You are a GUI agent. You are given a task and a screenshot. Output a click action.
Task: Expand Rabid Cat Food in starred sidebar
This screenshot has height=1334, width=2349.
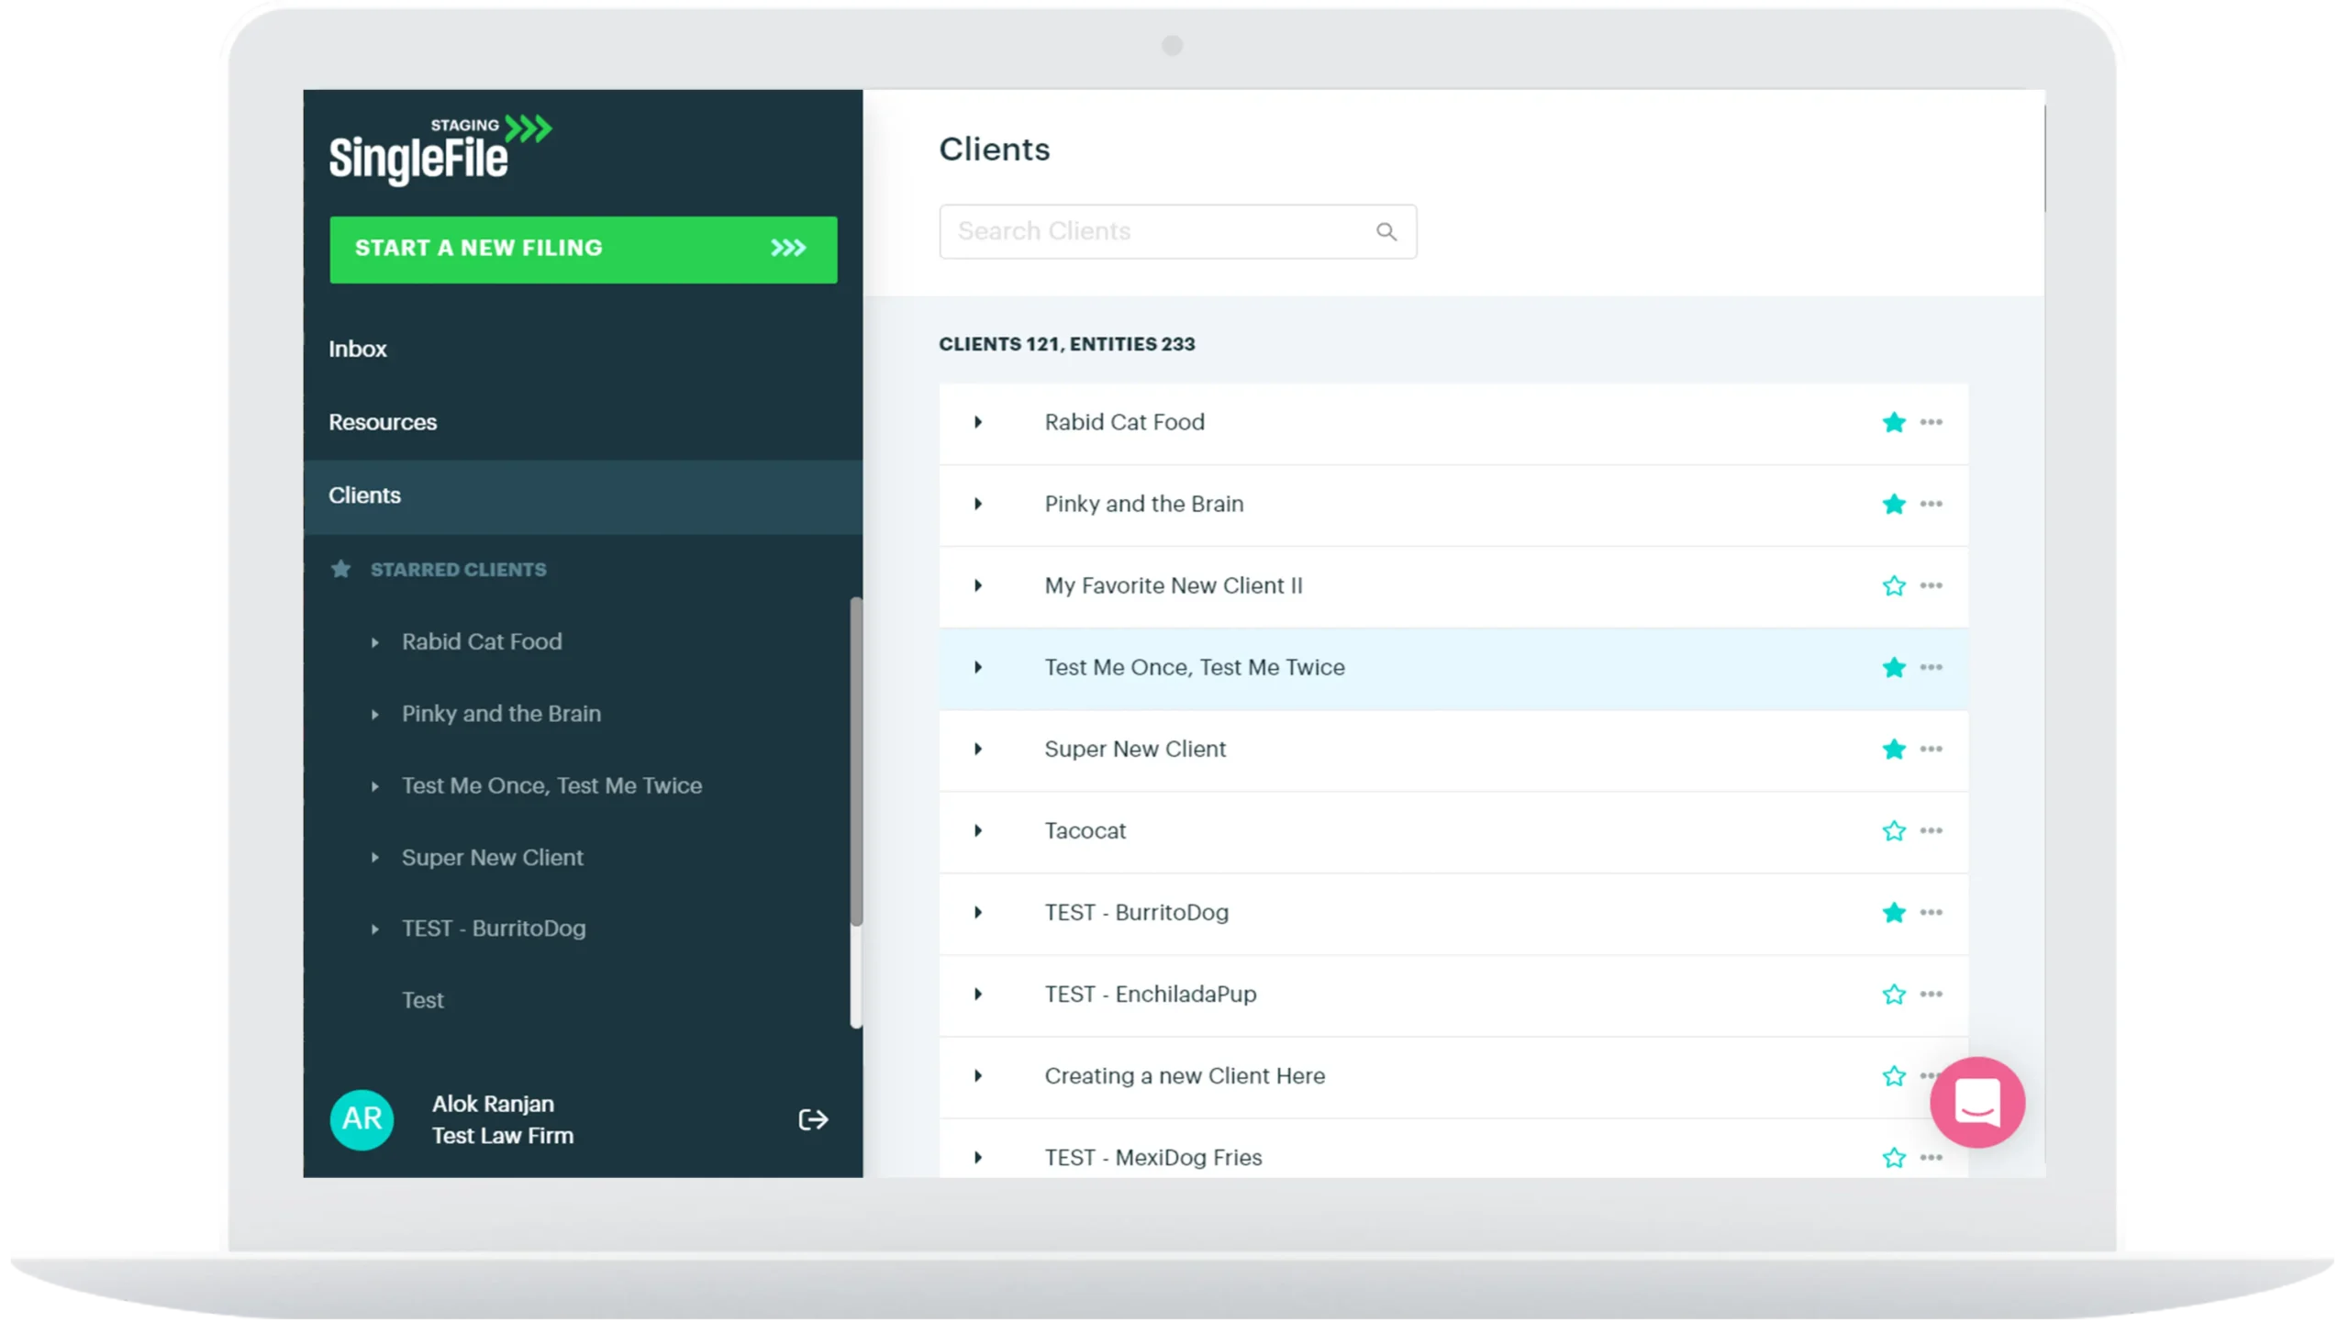point(374,642)
